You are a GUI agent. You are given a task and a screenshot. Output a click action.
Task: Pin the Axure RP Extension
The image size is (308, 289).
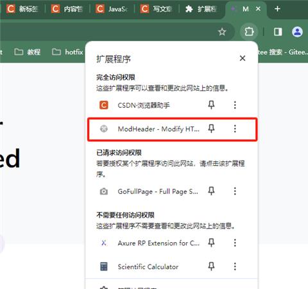coord(211,243)
